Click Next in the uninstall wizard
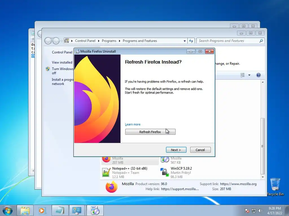Viewport: 289px width, 216px height. (x=176, y=150)
